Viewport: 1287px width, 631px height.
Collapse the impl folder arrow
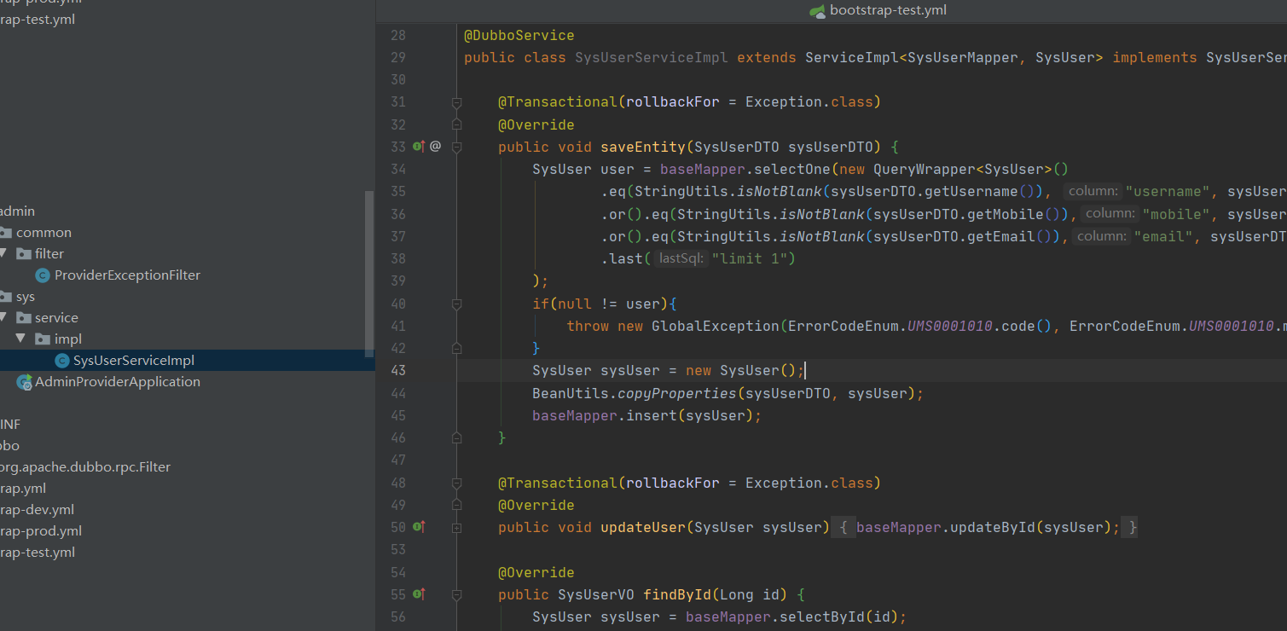(20, 339)
